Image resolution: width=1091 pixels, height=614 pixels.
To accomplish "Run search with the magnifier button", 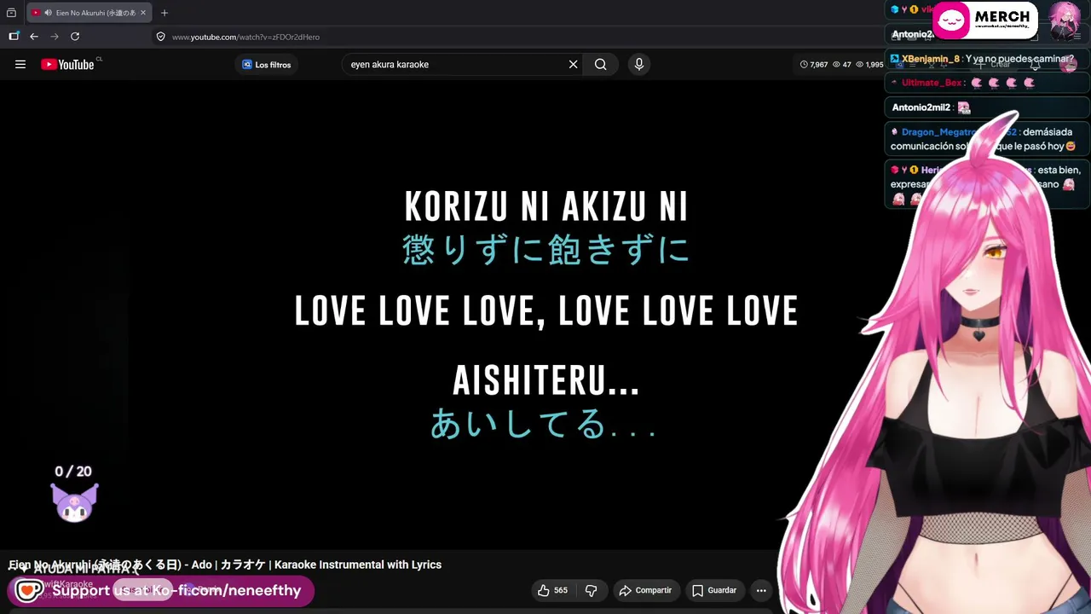I will 601,64.
